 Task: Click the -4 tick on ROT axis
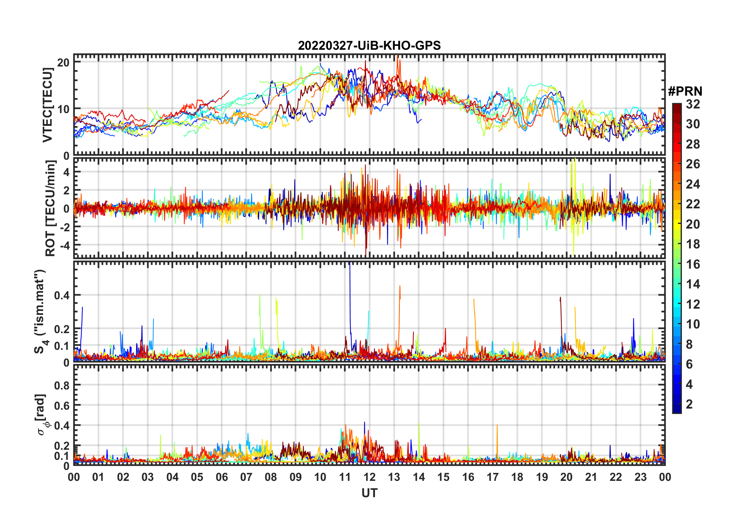click(x=64, y=245)
